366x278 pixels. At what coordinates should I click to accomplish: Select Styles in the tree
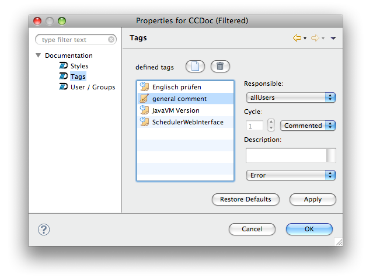click(x=79, y=66)
